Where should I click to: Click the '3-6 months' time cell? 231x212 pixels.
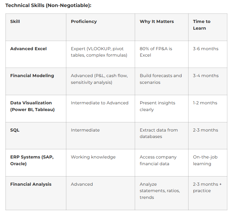tap(206, 49)
